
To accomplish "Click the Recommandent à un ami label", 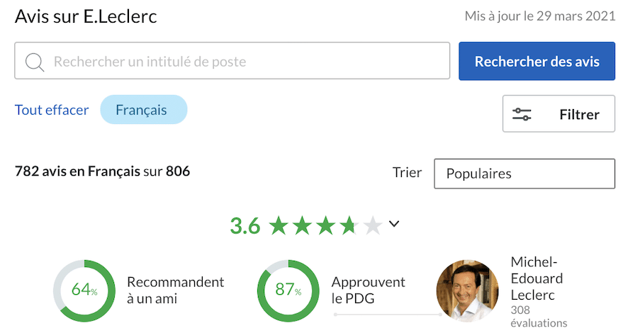I will pos(175,290).
